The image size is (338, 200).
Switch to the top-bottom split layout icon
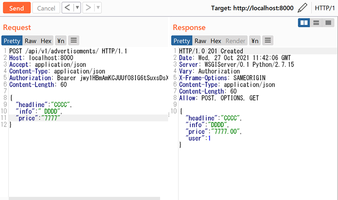tap(316, 22)
